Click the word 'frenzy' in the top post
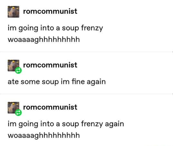 coord(92,28)
